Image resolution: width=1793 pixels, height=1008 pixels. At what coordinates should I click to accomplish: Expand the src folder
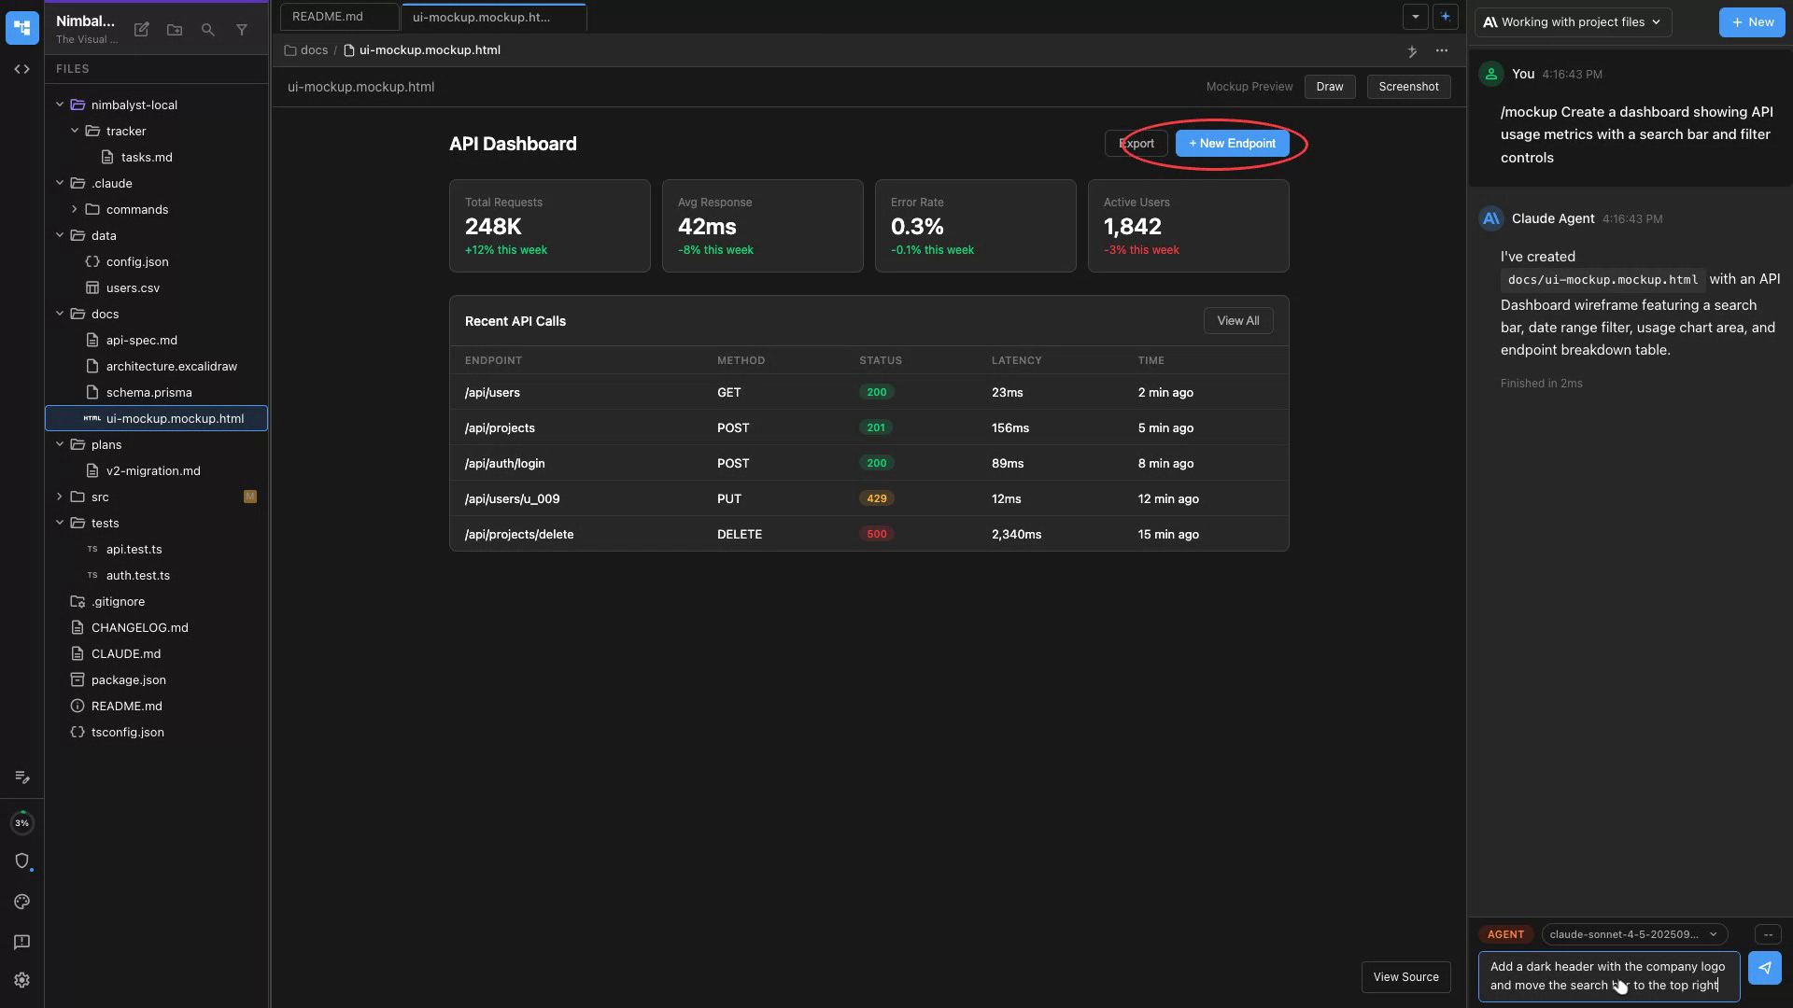coord(60,497)
